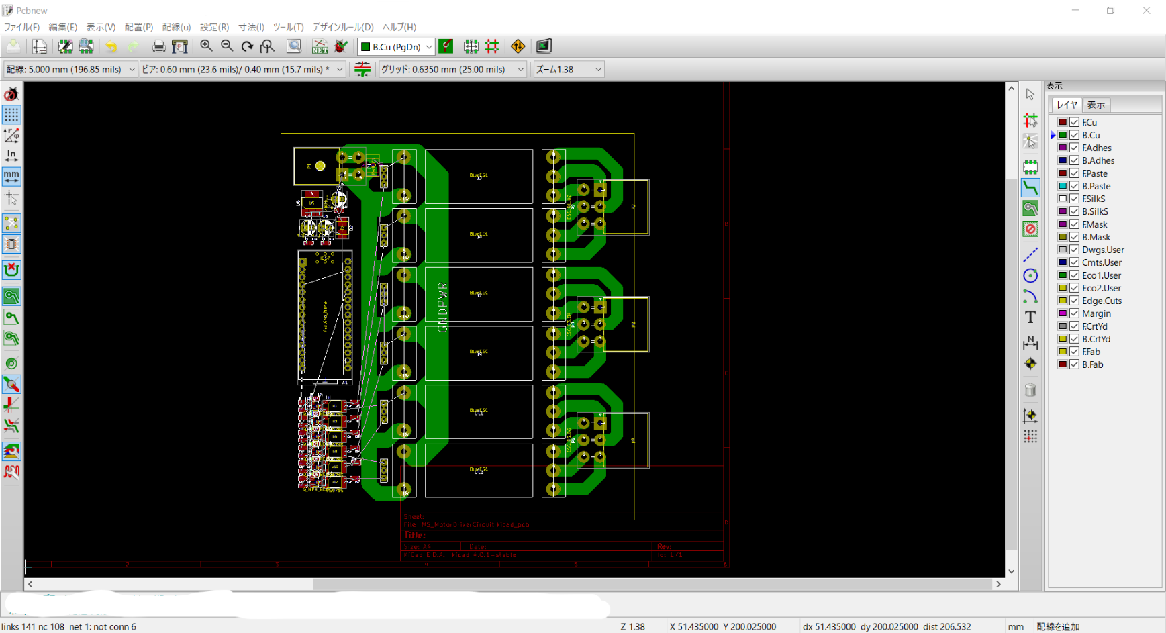
Task: Select the add circle tool
Action: tap(1030, 276)
